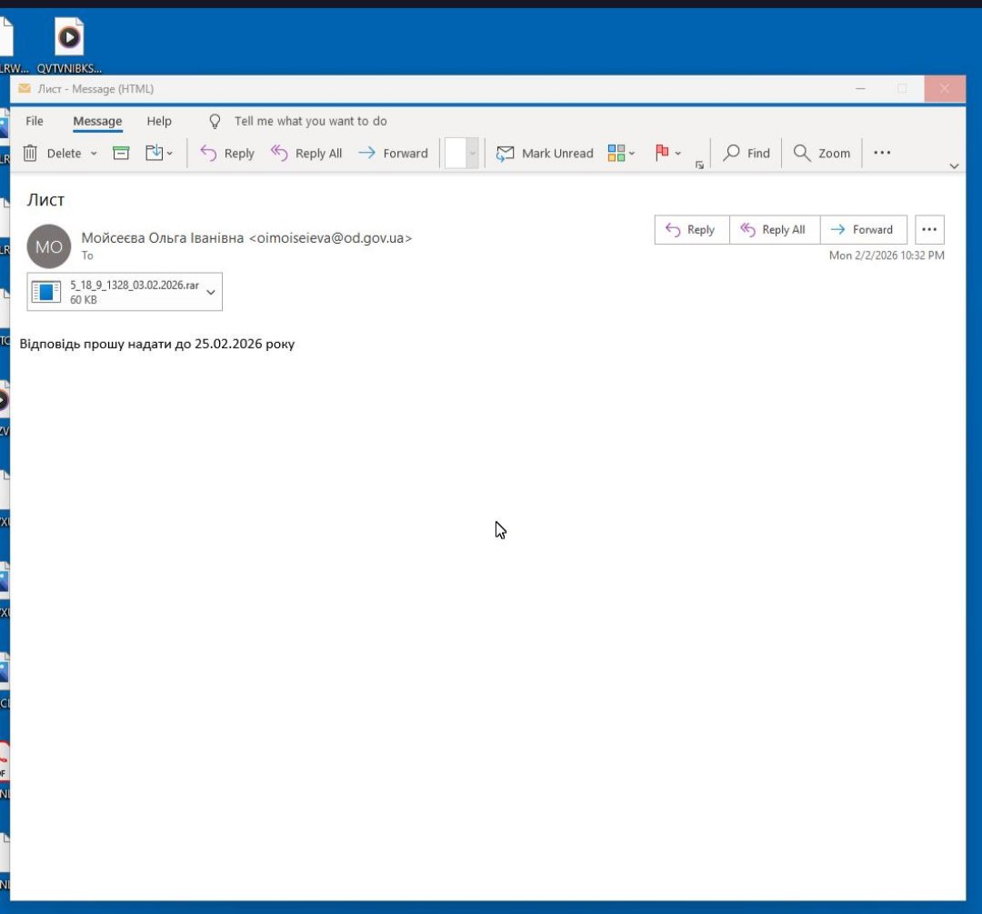
Task: Click Reply button in message header
Action: pyautogui.click(x=692, y=230)
